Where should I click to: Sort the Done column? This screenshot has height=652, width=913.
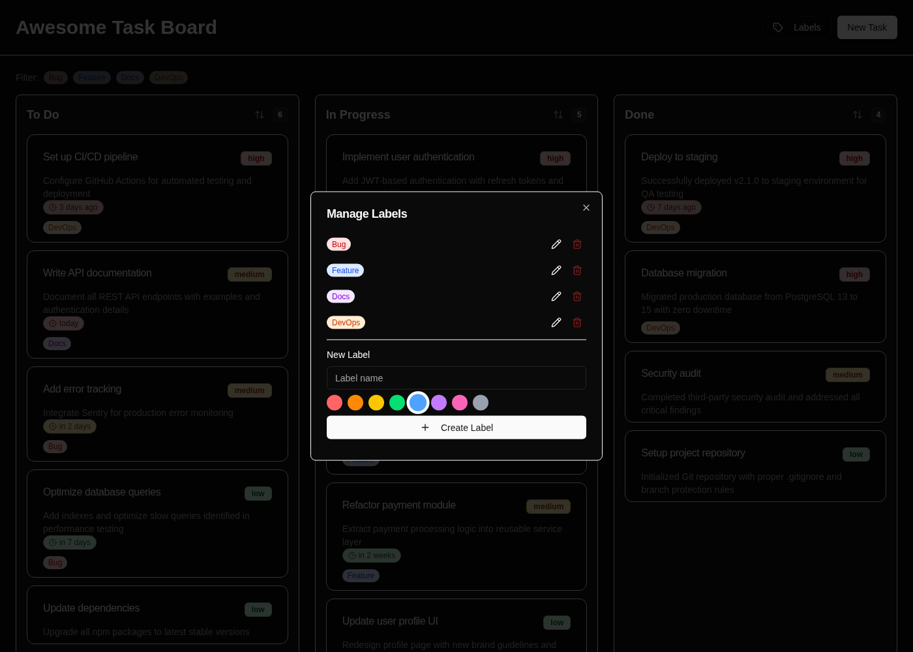pyautogui.click(x=858, y=115)
